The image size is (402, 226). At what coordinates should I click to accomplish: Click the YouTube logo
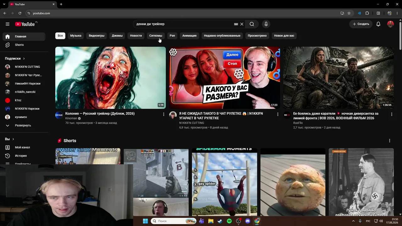tap(25, 24)
